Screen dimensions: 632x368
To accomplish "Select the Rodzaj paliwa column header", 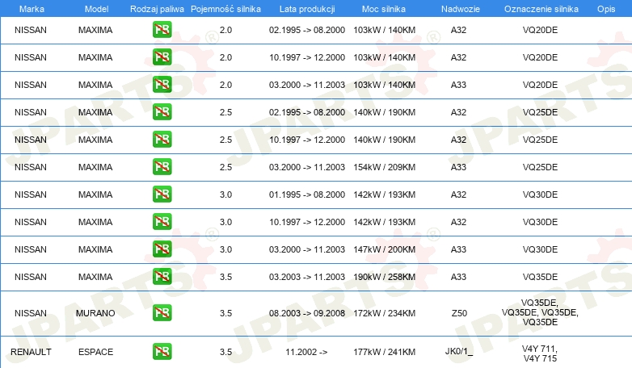I will click(157, 9).
